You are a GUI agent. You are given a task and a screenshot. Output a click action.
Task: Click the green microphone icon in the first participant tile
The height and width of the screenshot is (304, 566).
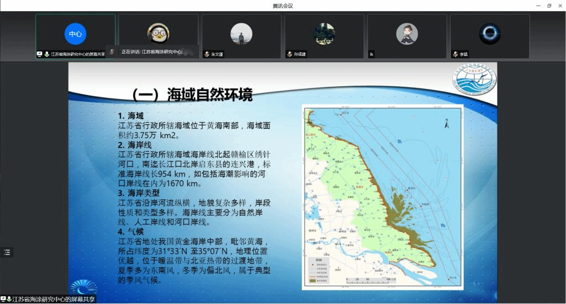coord(46,54)
